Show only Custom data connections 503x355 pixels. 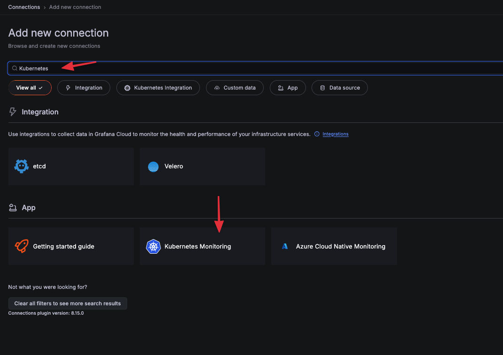tap(234, 88)
